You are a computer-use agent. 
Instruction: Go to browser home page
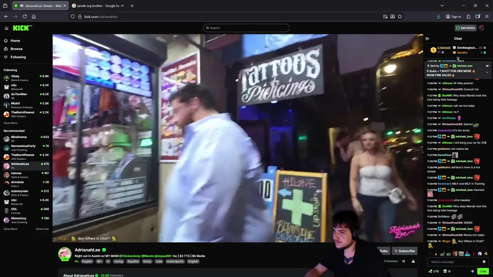[34, 17]
